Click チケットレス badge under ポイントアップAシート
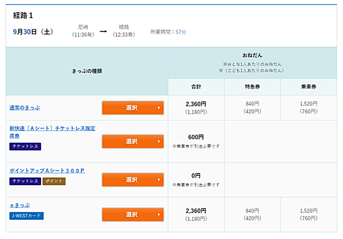This screenshot has width=343, height=239. (25, 181)
